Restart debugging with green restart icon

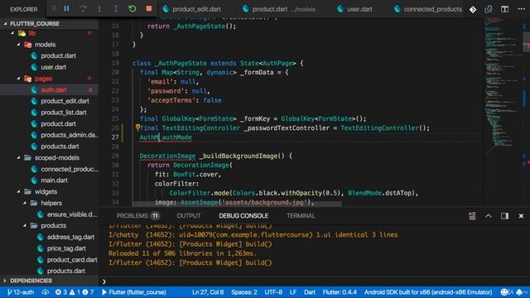(x=132, y=9)
